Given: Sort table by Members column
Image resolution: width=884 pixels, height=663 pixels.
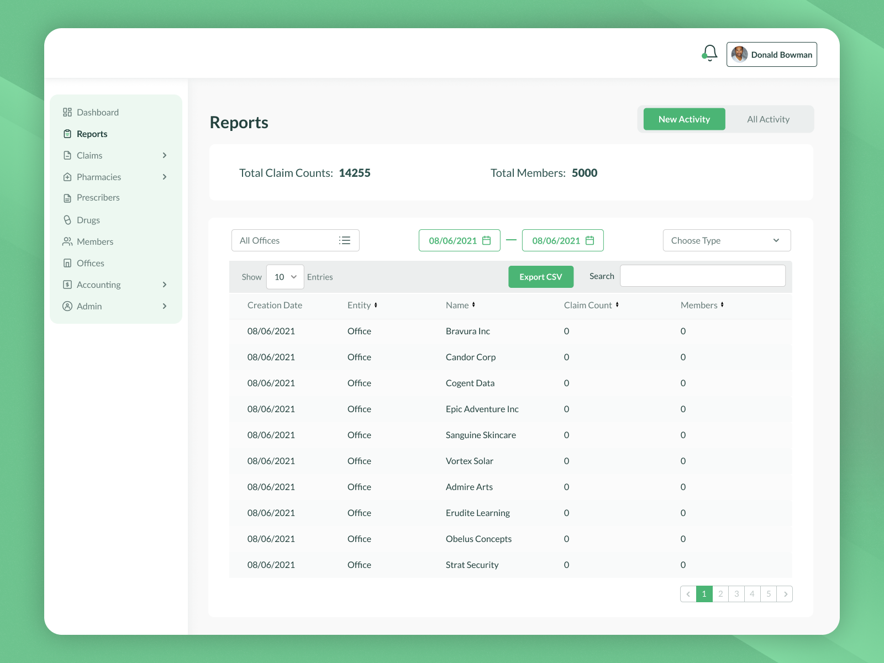Looking at the screenshot, I should point(722,305).
